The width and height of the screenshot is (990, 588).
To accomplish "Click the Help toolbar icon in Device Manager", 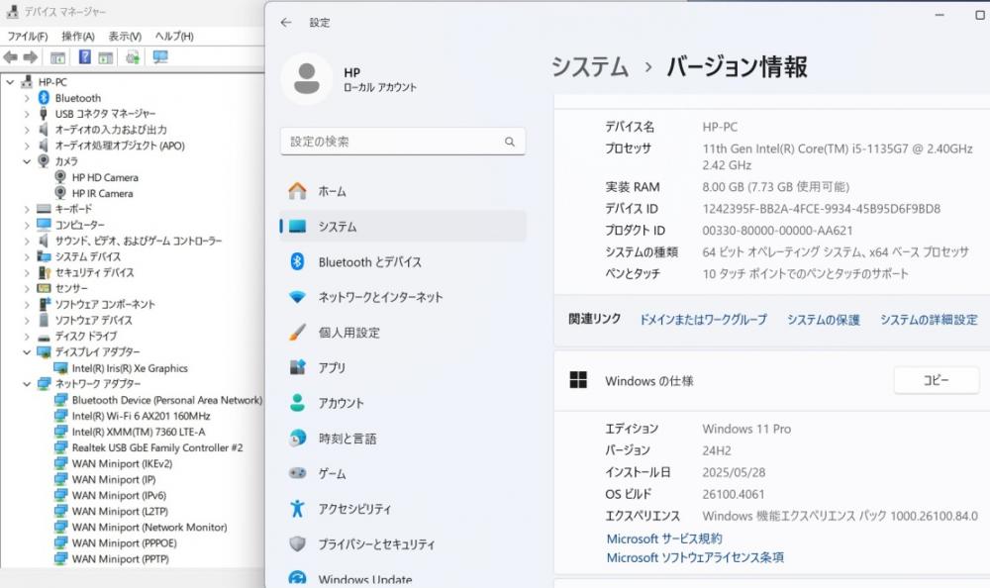I will [x=85, y=57].
